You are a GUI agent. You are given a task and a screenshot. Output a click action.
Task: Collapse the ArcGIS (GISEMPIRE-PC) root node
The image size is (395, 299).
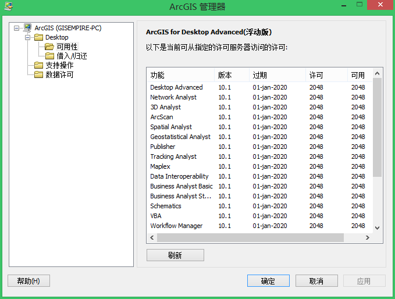(x=17, y=28)
